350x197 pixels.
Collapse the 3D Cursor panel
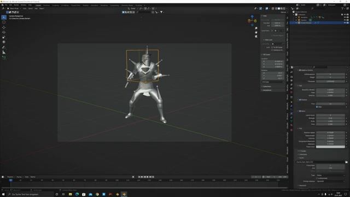pos(266,55)
